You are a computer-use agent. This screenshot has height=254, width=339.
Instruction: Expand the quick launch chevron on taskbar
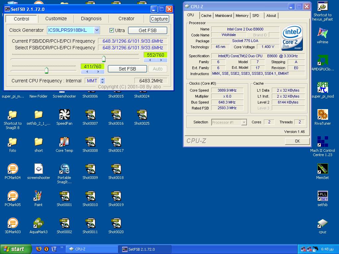62,247
